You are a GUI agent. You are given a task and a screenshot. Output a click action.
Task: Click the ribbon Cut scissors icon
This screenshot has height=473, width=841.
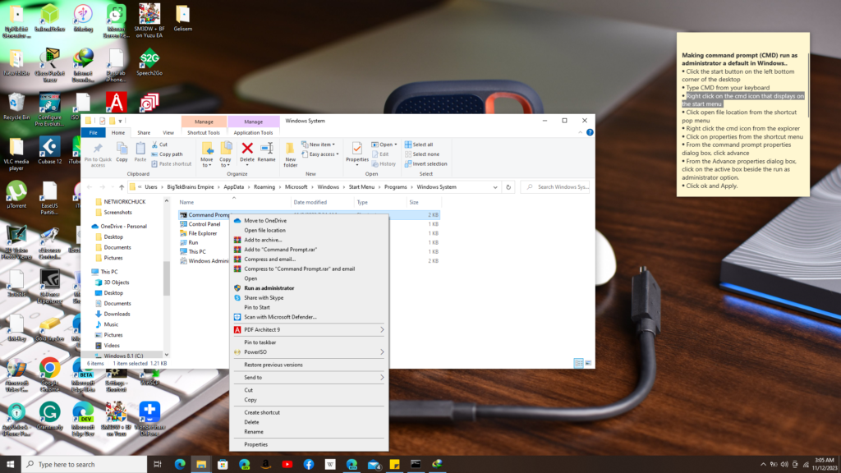click(x=154, y=145)
